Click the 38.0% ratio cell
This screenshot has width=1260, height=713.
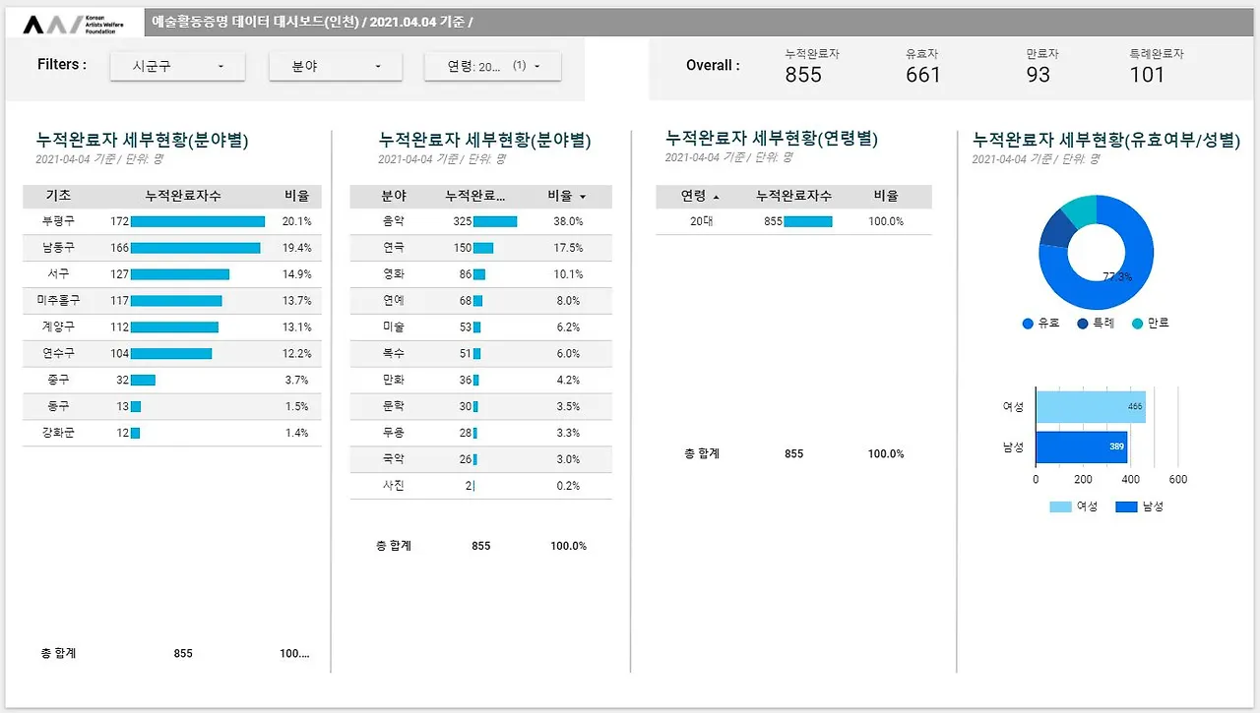tap(567, 221)
